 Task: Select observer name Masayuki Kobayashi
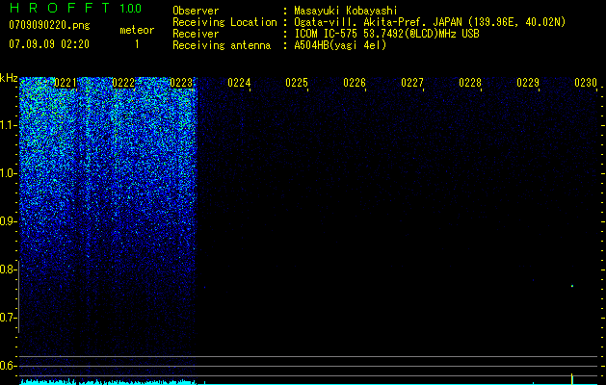(x=346, y=11)
